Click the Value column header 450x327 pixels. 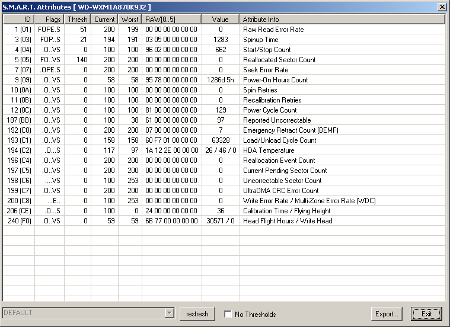click(220, 20)
